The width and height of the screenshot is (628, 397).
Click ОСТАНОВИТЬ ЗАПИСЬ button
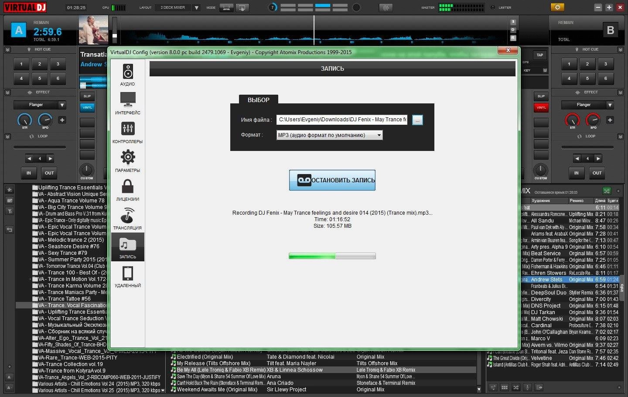332,180
